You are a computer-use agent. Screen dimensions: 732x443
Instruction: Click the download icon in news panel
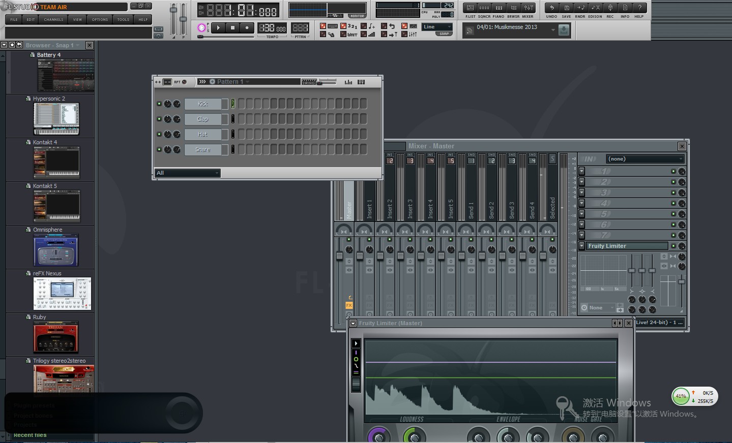[564, 30]
